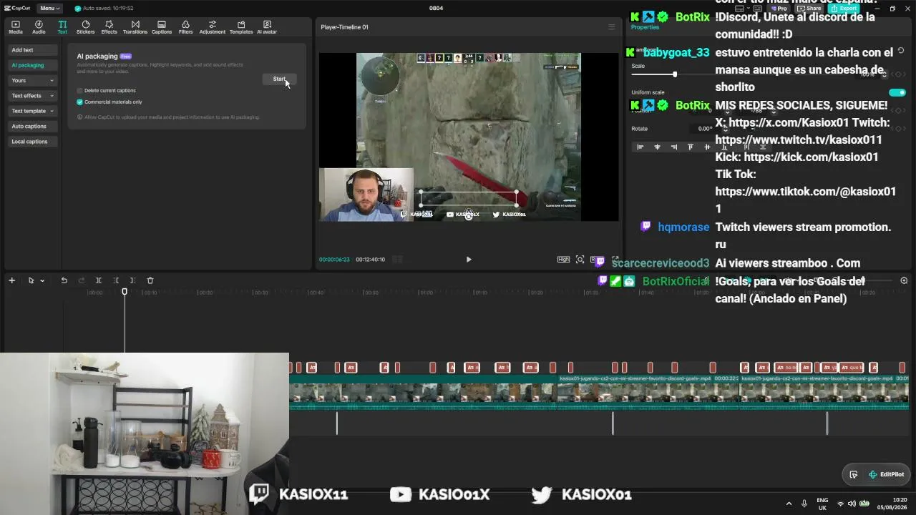Screen dimensions: 916x515
Task: Select AI packaging in the sidebar
Action: click(x=32, y=65)
